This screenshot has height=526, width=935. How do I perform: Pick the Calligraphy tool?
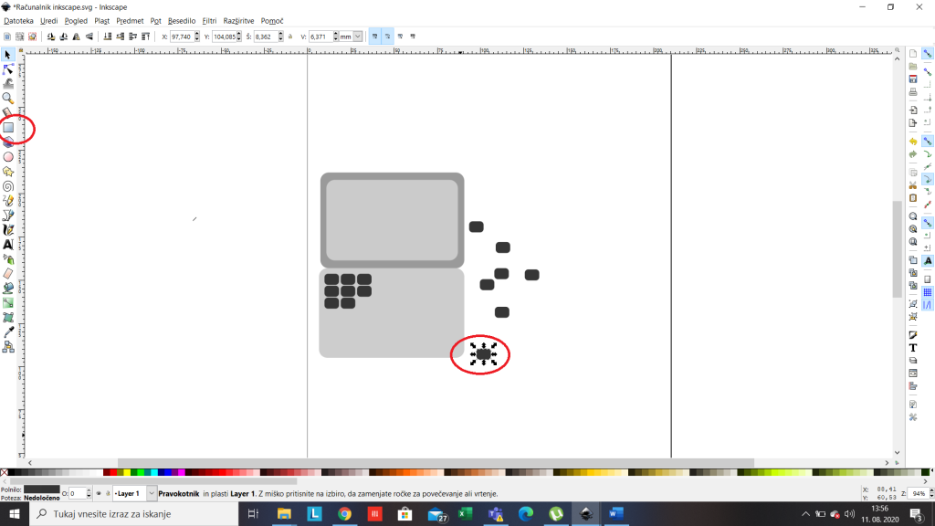8,229
